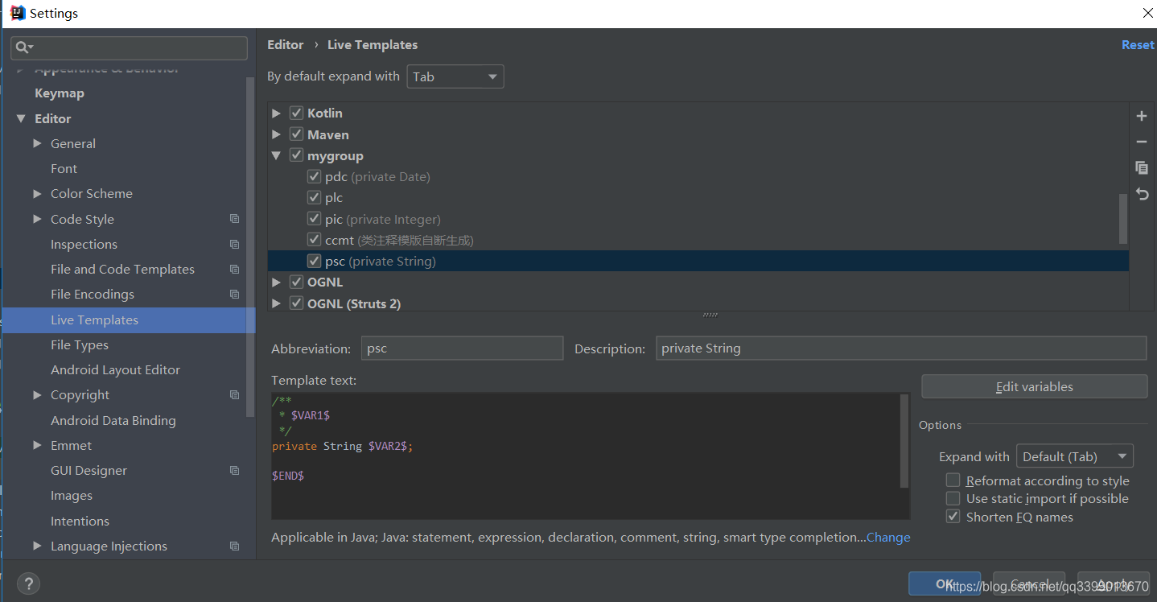Viewport: 1157px width, 602px height.
Task: Enable Use static import if possible
Action: click(x=953, y=498)
